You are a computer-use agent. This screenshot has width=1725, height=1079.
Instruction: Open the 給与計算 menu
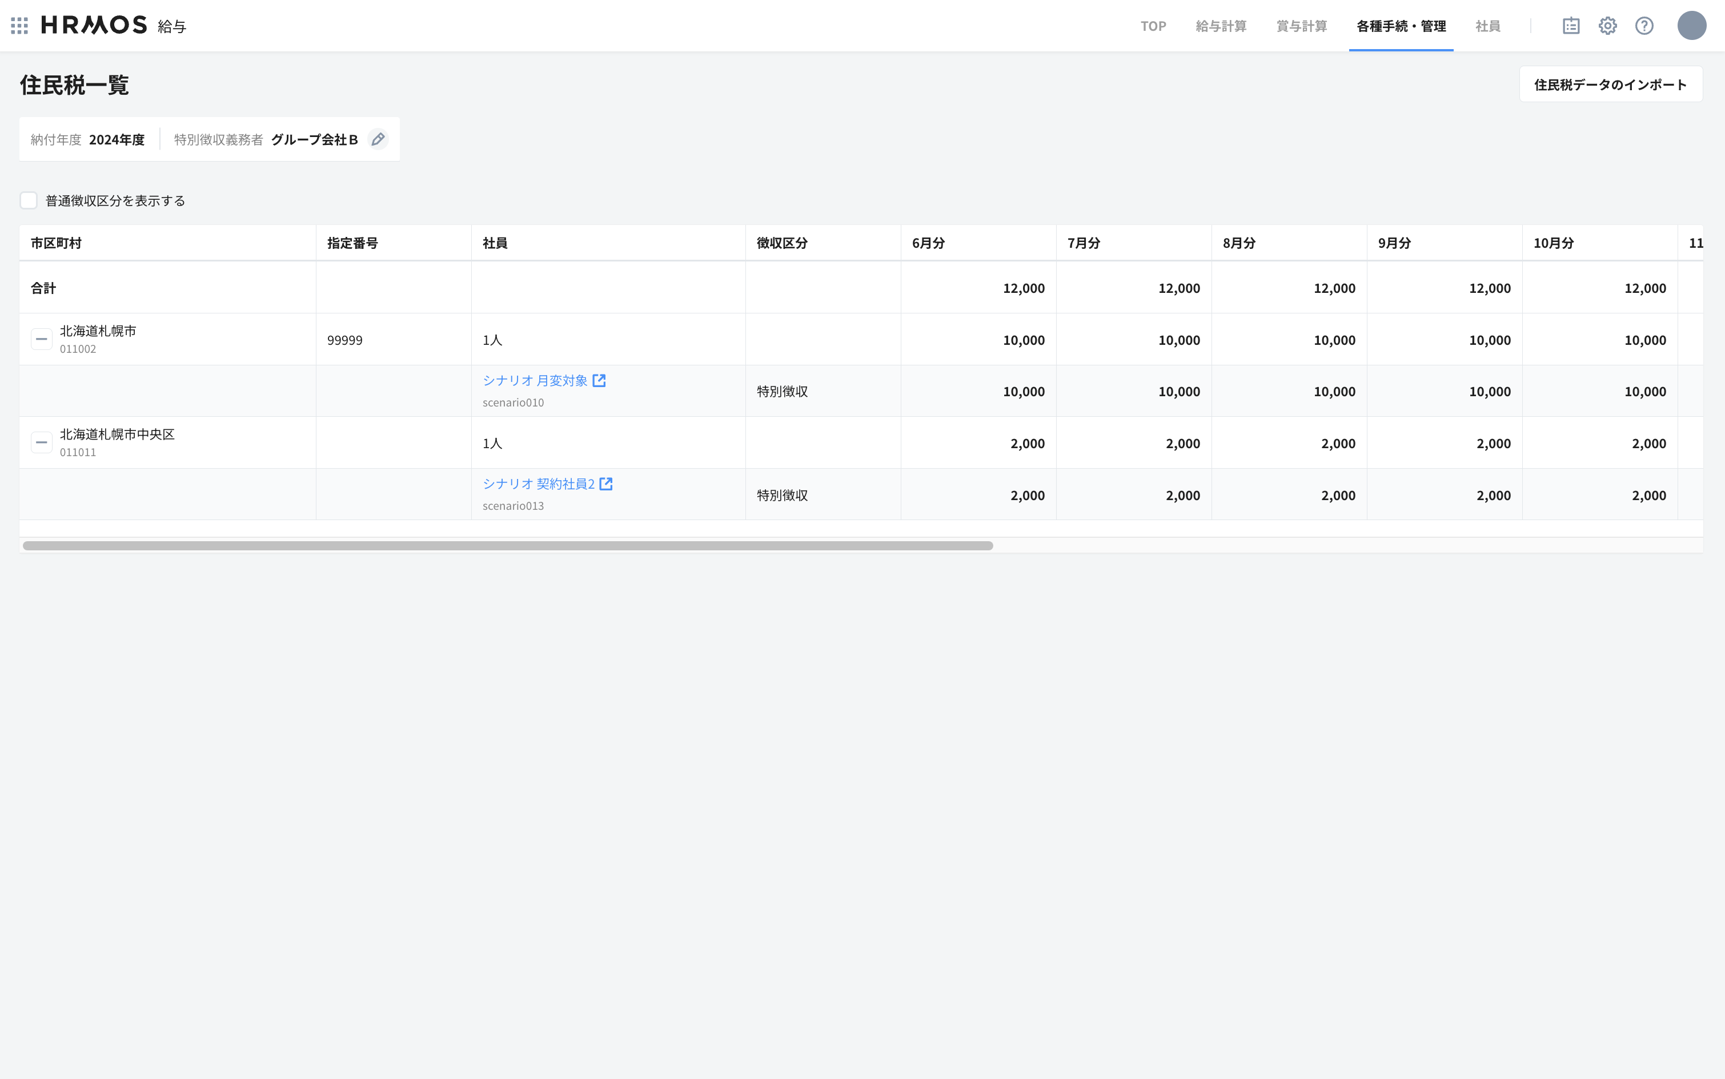tap(1221, 26)
